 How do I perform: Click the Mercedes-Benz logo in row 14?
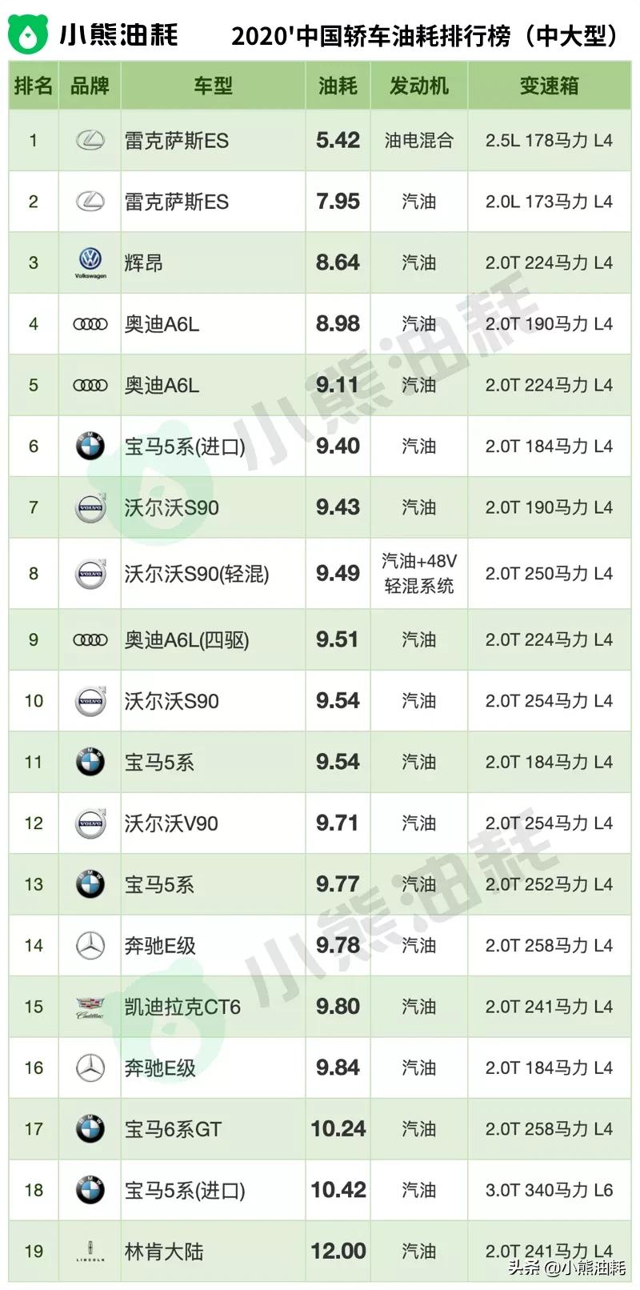[90, 946]
